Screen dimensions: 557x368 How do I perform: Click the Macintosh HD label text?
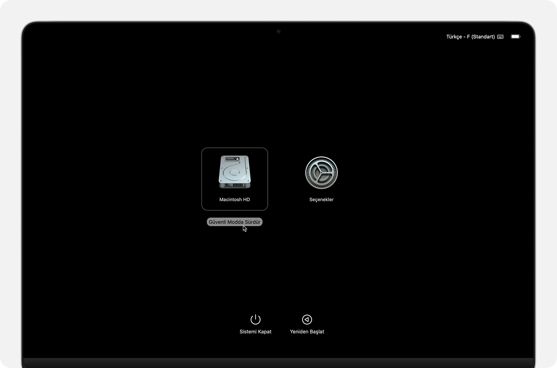click(234, 199)
